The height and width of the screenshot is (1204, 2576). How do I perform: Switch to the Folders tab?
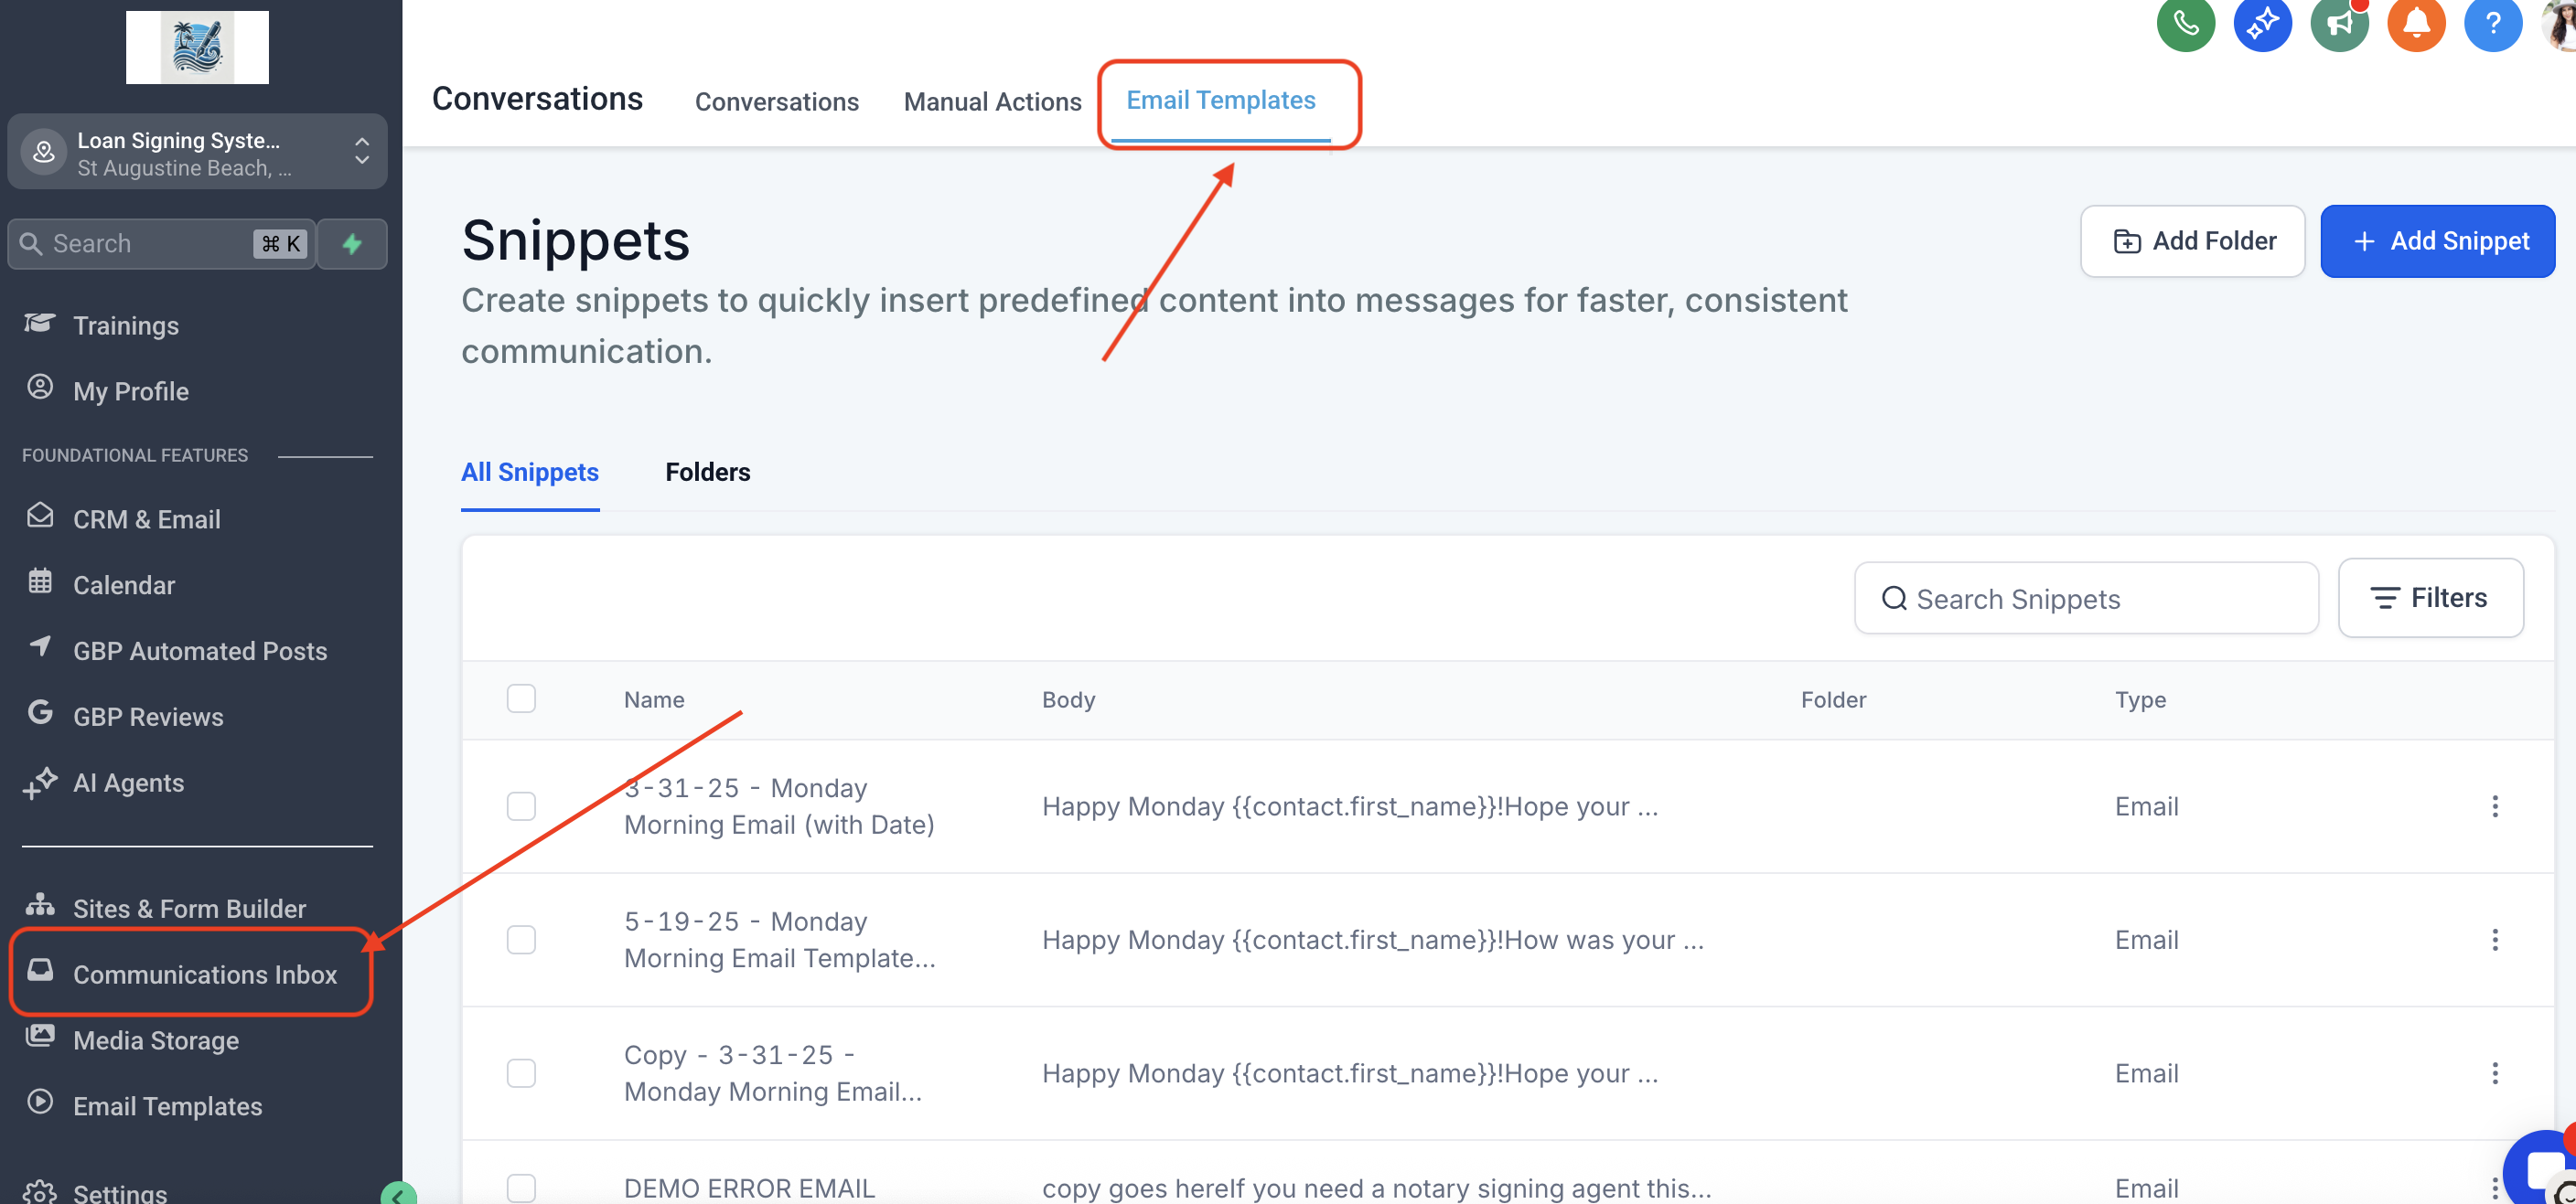coord(707,472)
